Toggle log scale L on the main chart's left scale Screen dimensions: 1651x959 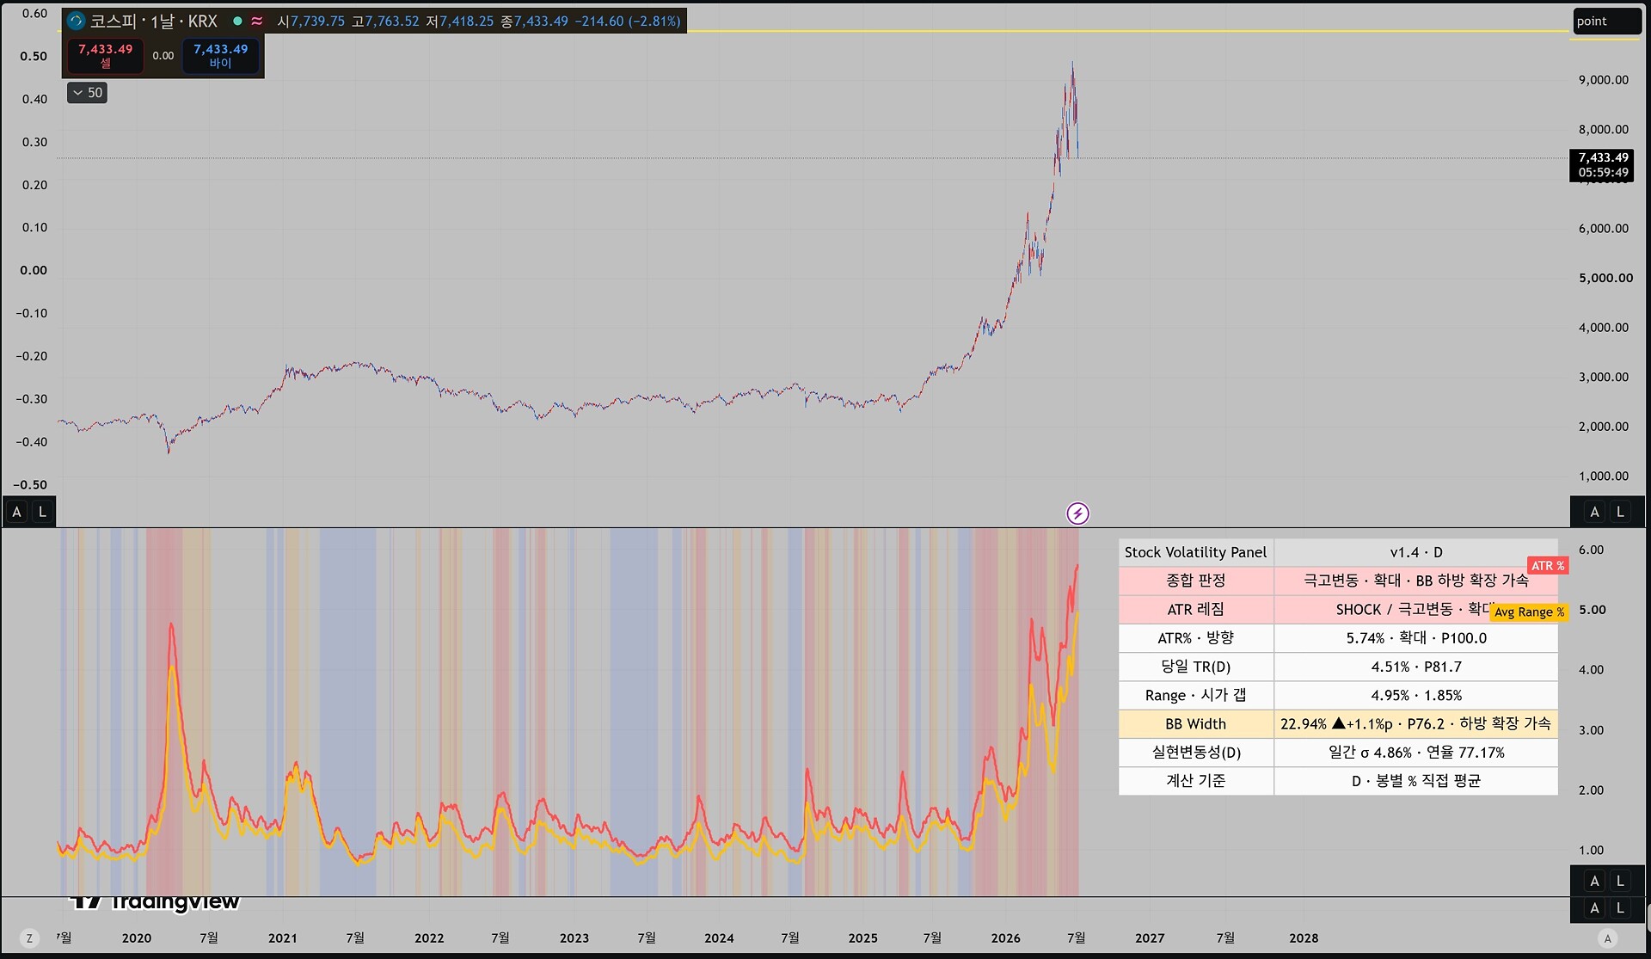(42, 512)
